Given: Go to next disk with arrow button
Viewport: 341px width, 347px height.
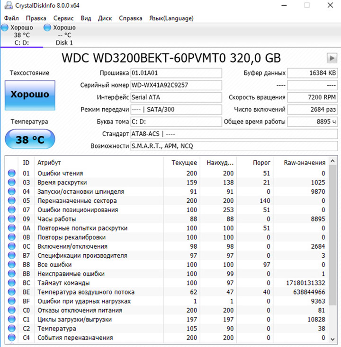Looking at the screenshot, I should click(x=332, y=58).
